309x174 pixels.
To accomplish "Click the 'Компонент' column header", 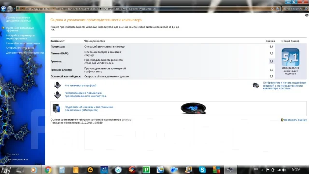I will [x=57, y=41].
